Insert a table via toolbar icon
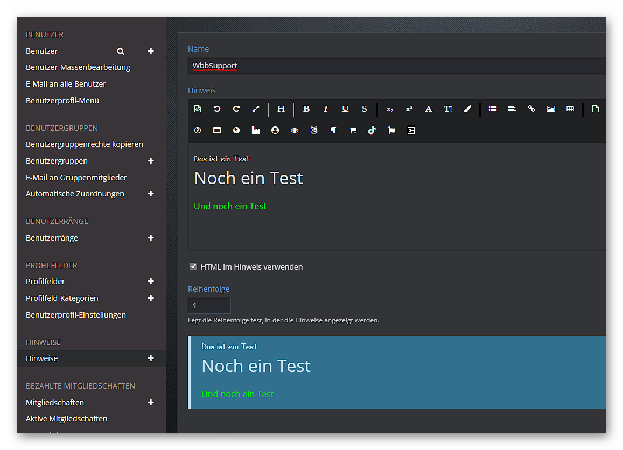This screenshot has width=623, height=450. tap(570, 109)
